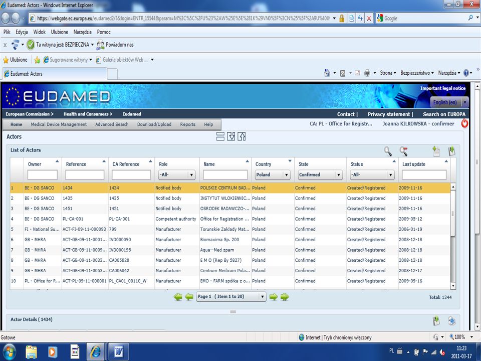
Task: Open the Edycja menu
Action: coord(22,32)
